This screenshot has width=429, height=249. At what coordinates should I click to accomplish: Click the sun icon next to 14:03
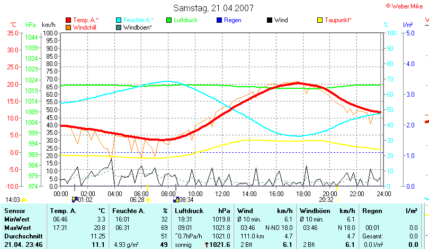23,200
